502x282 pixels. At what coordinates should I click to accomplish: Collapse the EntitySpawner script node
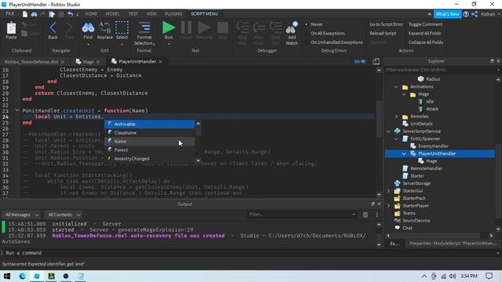(396, 139)
